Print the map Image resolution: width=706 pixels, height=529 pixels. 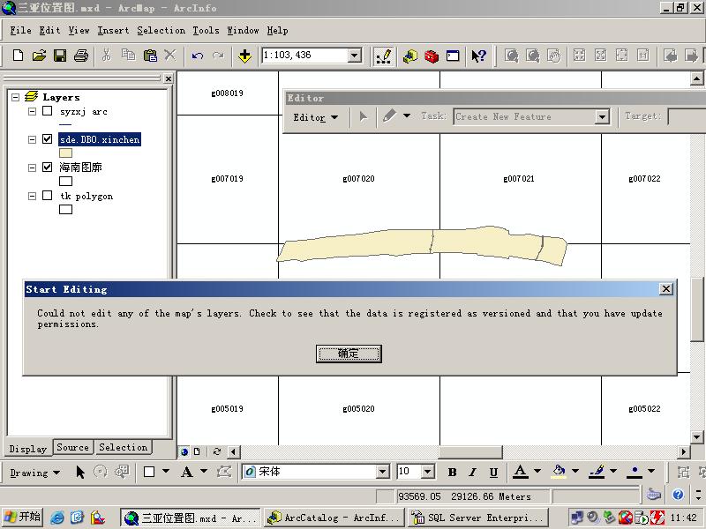(x=81, y=56)
